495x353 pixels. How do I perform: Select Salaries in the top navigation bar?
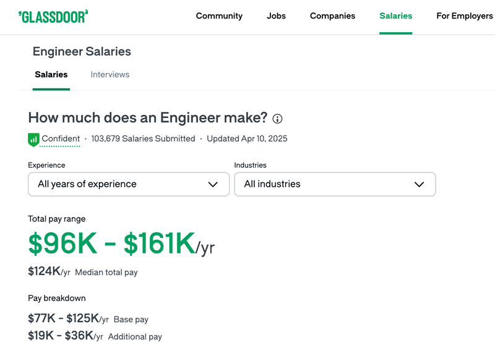point(395,16)
